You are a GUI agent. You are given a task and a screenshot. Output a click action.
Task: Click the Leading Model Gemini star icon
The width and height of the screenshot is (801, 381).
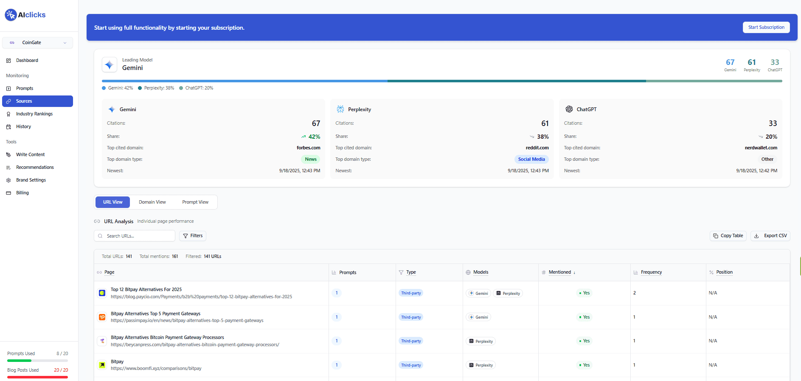tap(110, 64)
